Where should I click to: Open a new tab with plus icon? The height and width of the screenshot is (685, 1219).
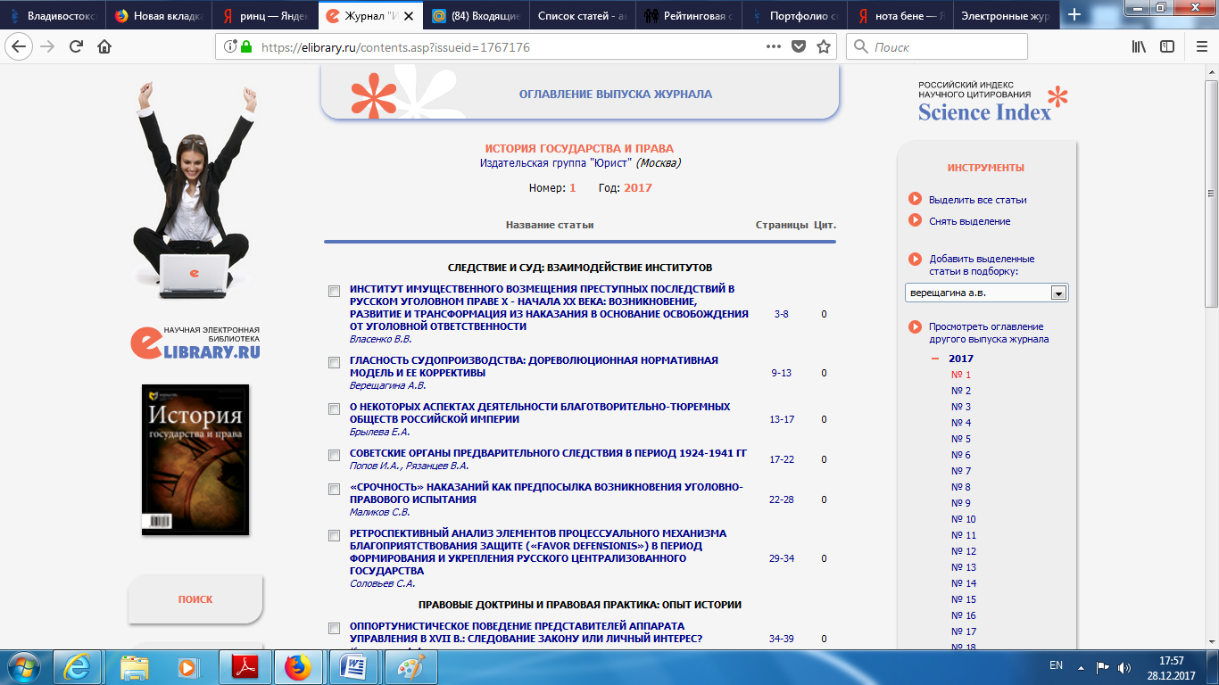[1074, 15]
